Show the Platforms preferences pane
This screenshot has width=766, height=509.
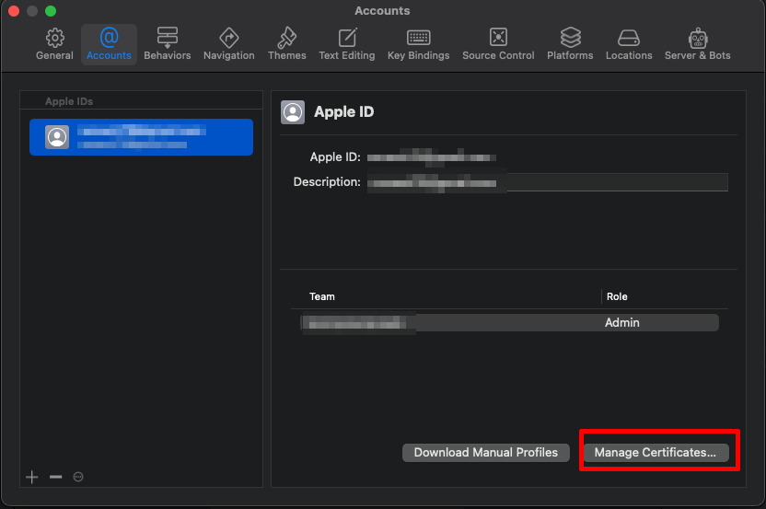(570, 44)
